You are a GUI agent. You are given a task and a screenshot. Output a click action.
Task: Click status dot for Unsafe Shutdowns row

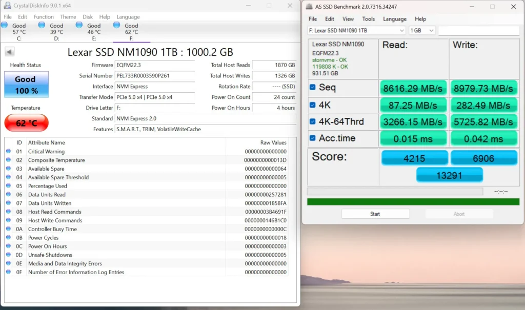pyautogui.click(x=8, y=255)
